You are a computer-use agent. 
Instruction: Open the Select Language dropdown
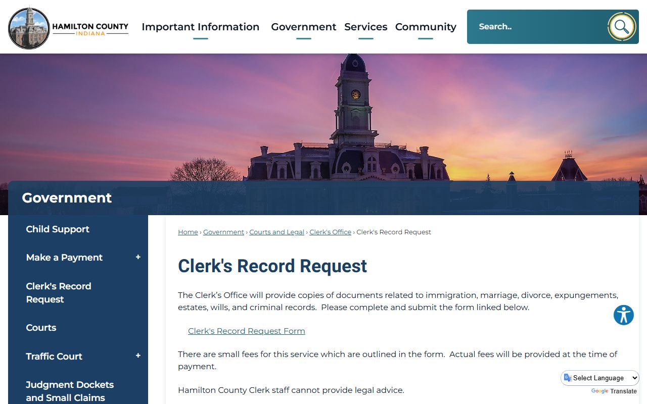click(600, 378)
